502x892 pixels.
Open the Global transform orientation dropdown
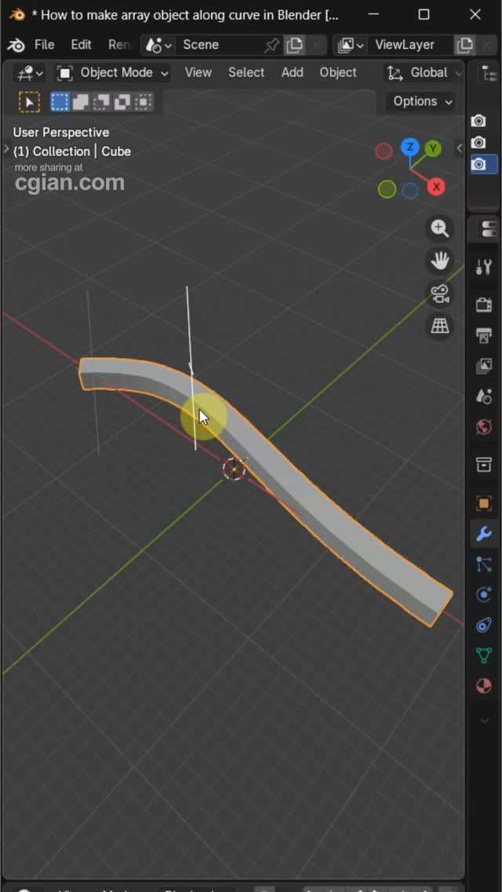pos(423,73)
